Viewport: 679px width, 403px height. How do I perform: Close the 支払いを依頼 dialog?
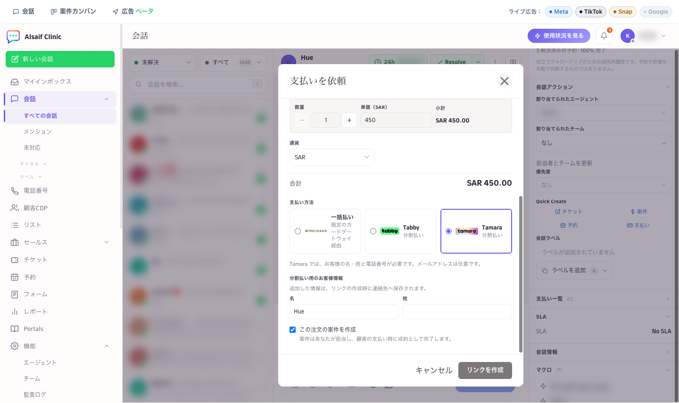(505, 81)
